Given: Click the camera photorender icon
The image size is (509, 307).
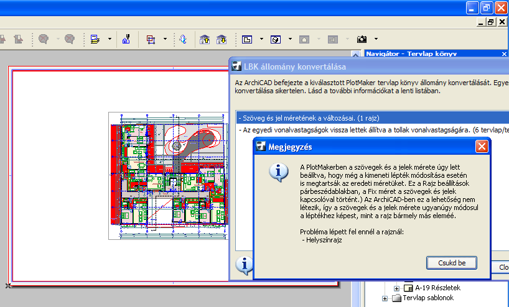Looking at the screenshot, I should pos(362,39).
